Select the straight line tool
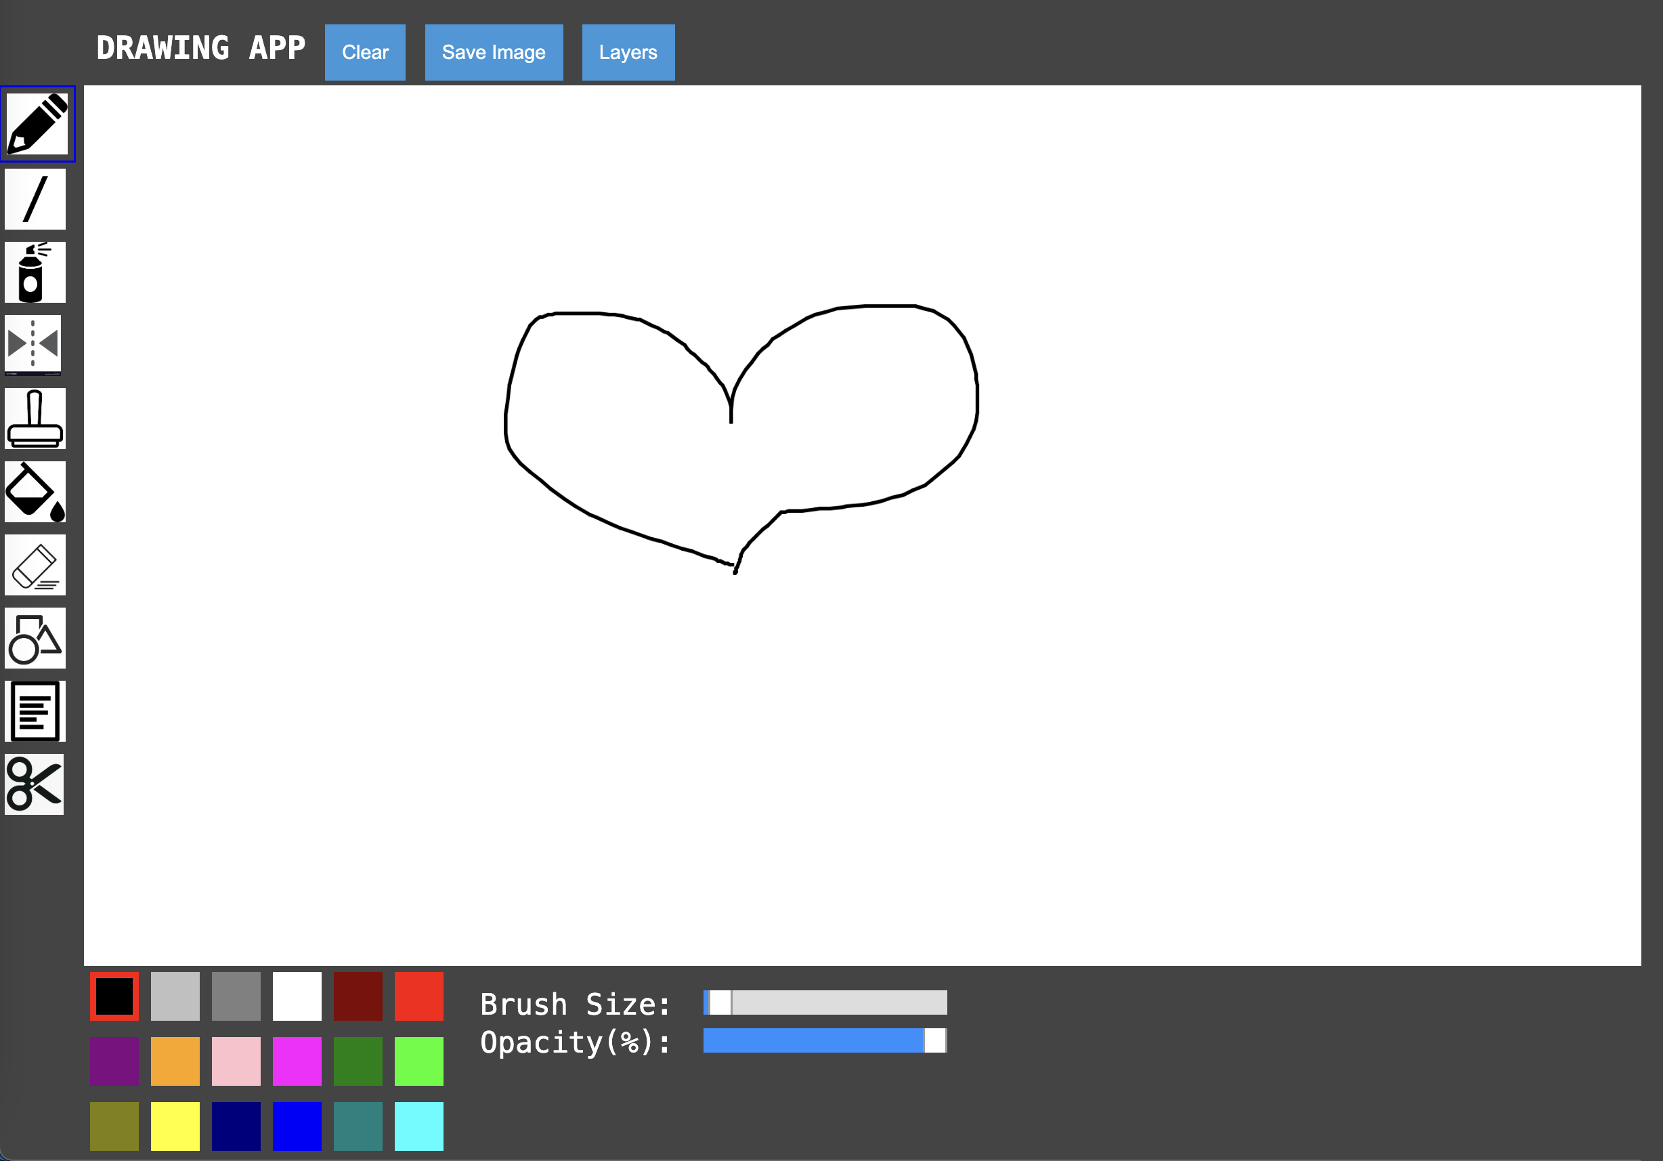 pos(35,199)
